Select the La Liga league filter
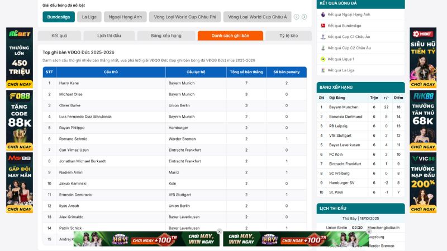 pyautogui.click(x=89, y=17)
